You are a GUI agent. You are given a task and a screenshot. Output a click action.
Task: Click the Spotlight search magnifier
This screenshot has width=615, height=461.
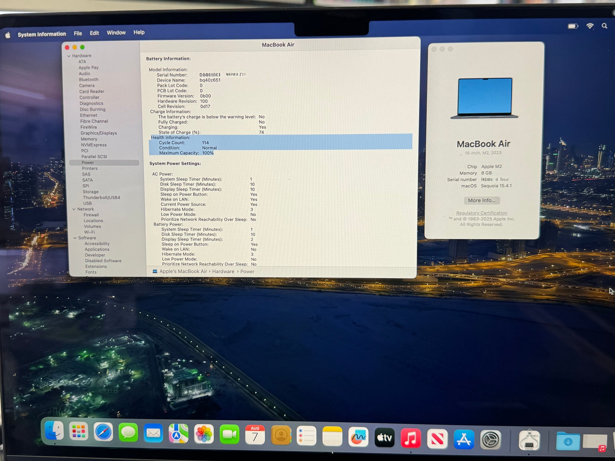pos(604,26)
